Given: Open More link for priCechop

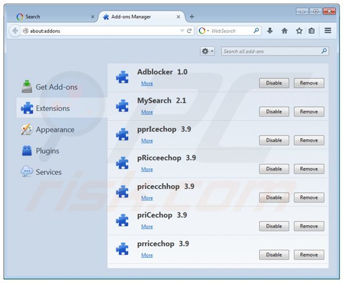Looking at the screenshot, I should 147,226.
